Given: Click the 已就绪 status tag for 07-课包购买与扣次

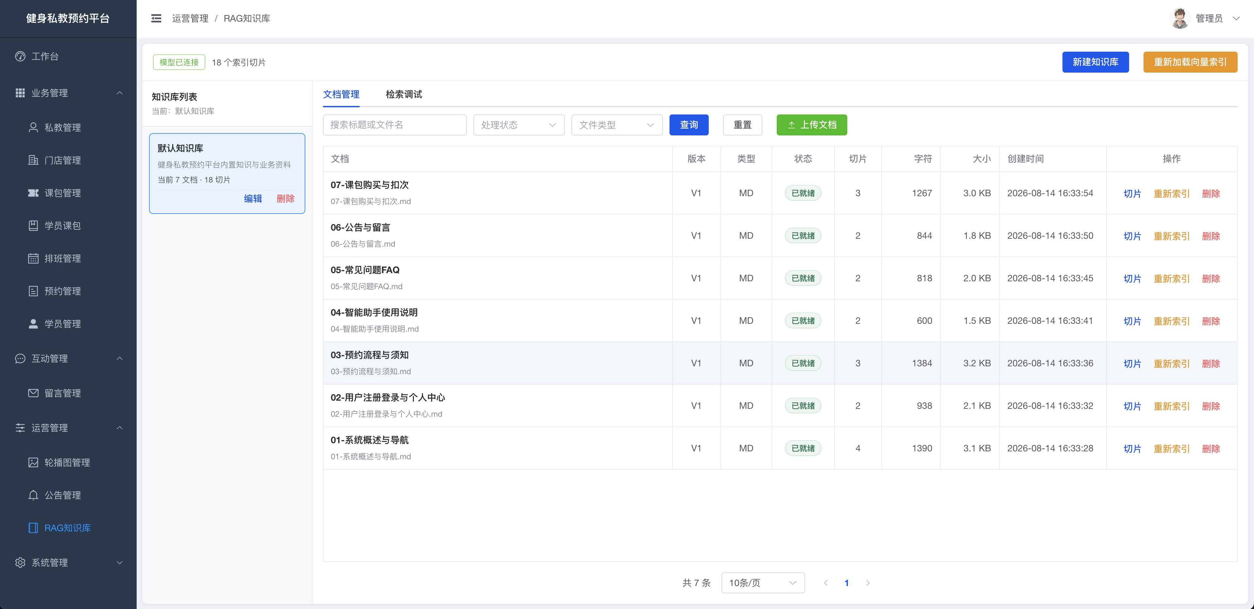Looking at the screenshot, I should 803,193.
